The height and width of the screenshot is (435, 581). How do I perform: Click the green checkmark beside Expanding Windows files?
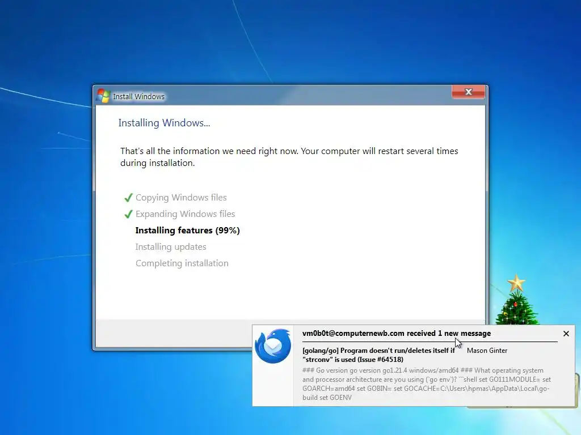pos(128,214)
